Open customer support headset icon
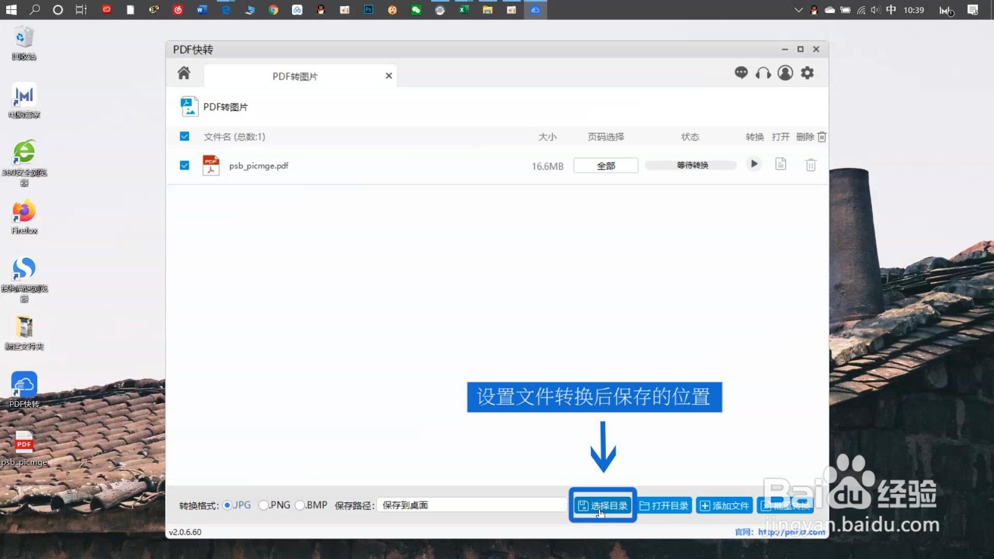The image size is (994, 559). pyautogui.click(x=763, y=73)
